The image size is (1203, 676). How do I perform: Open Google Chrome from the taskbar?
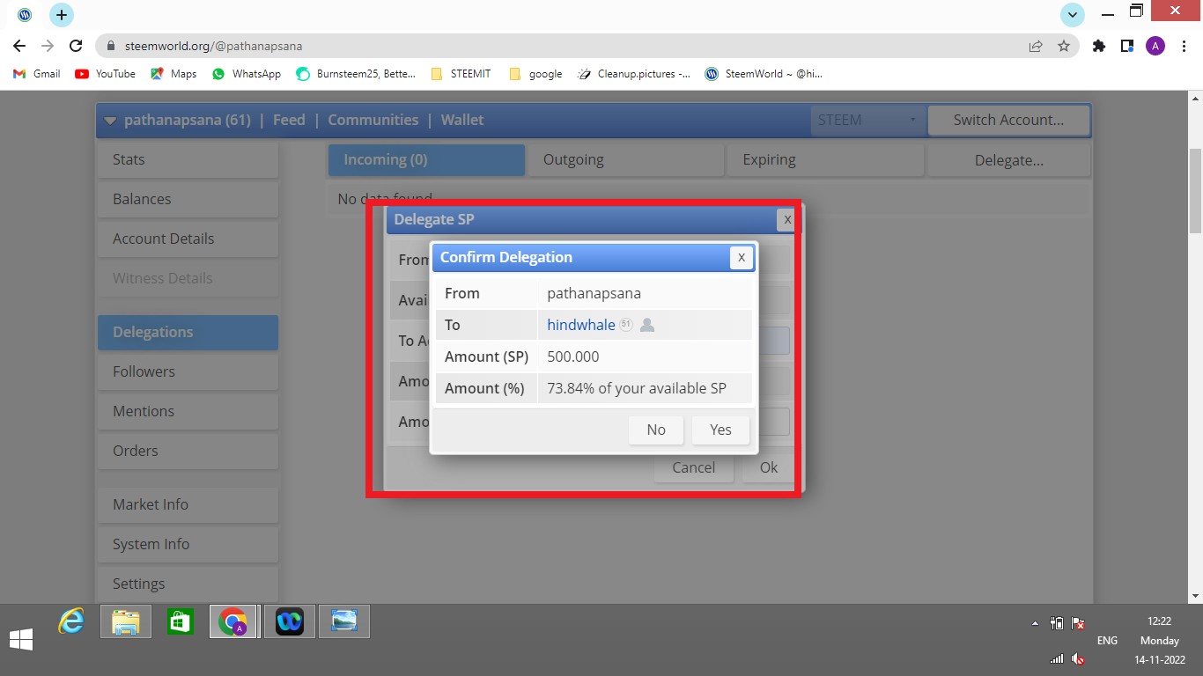tap(233, 621)
